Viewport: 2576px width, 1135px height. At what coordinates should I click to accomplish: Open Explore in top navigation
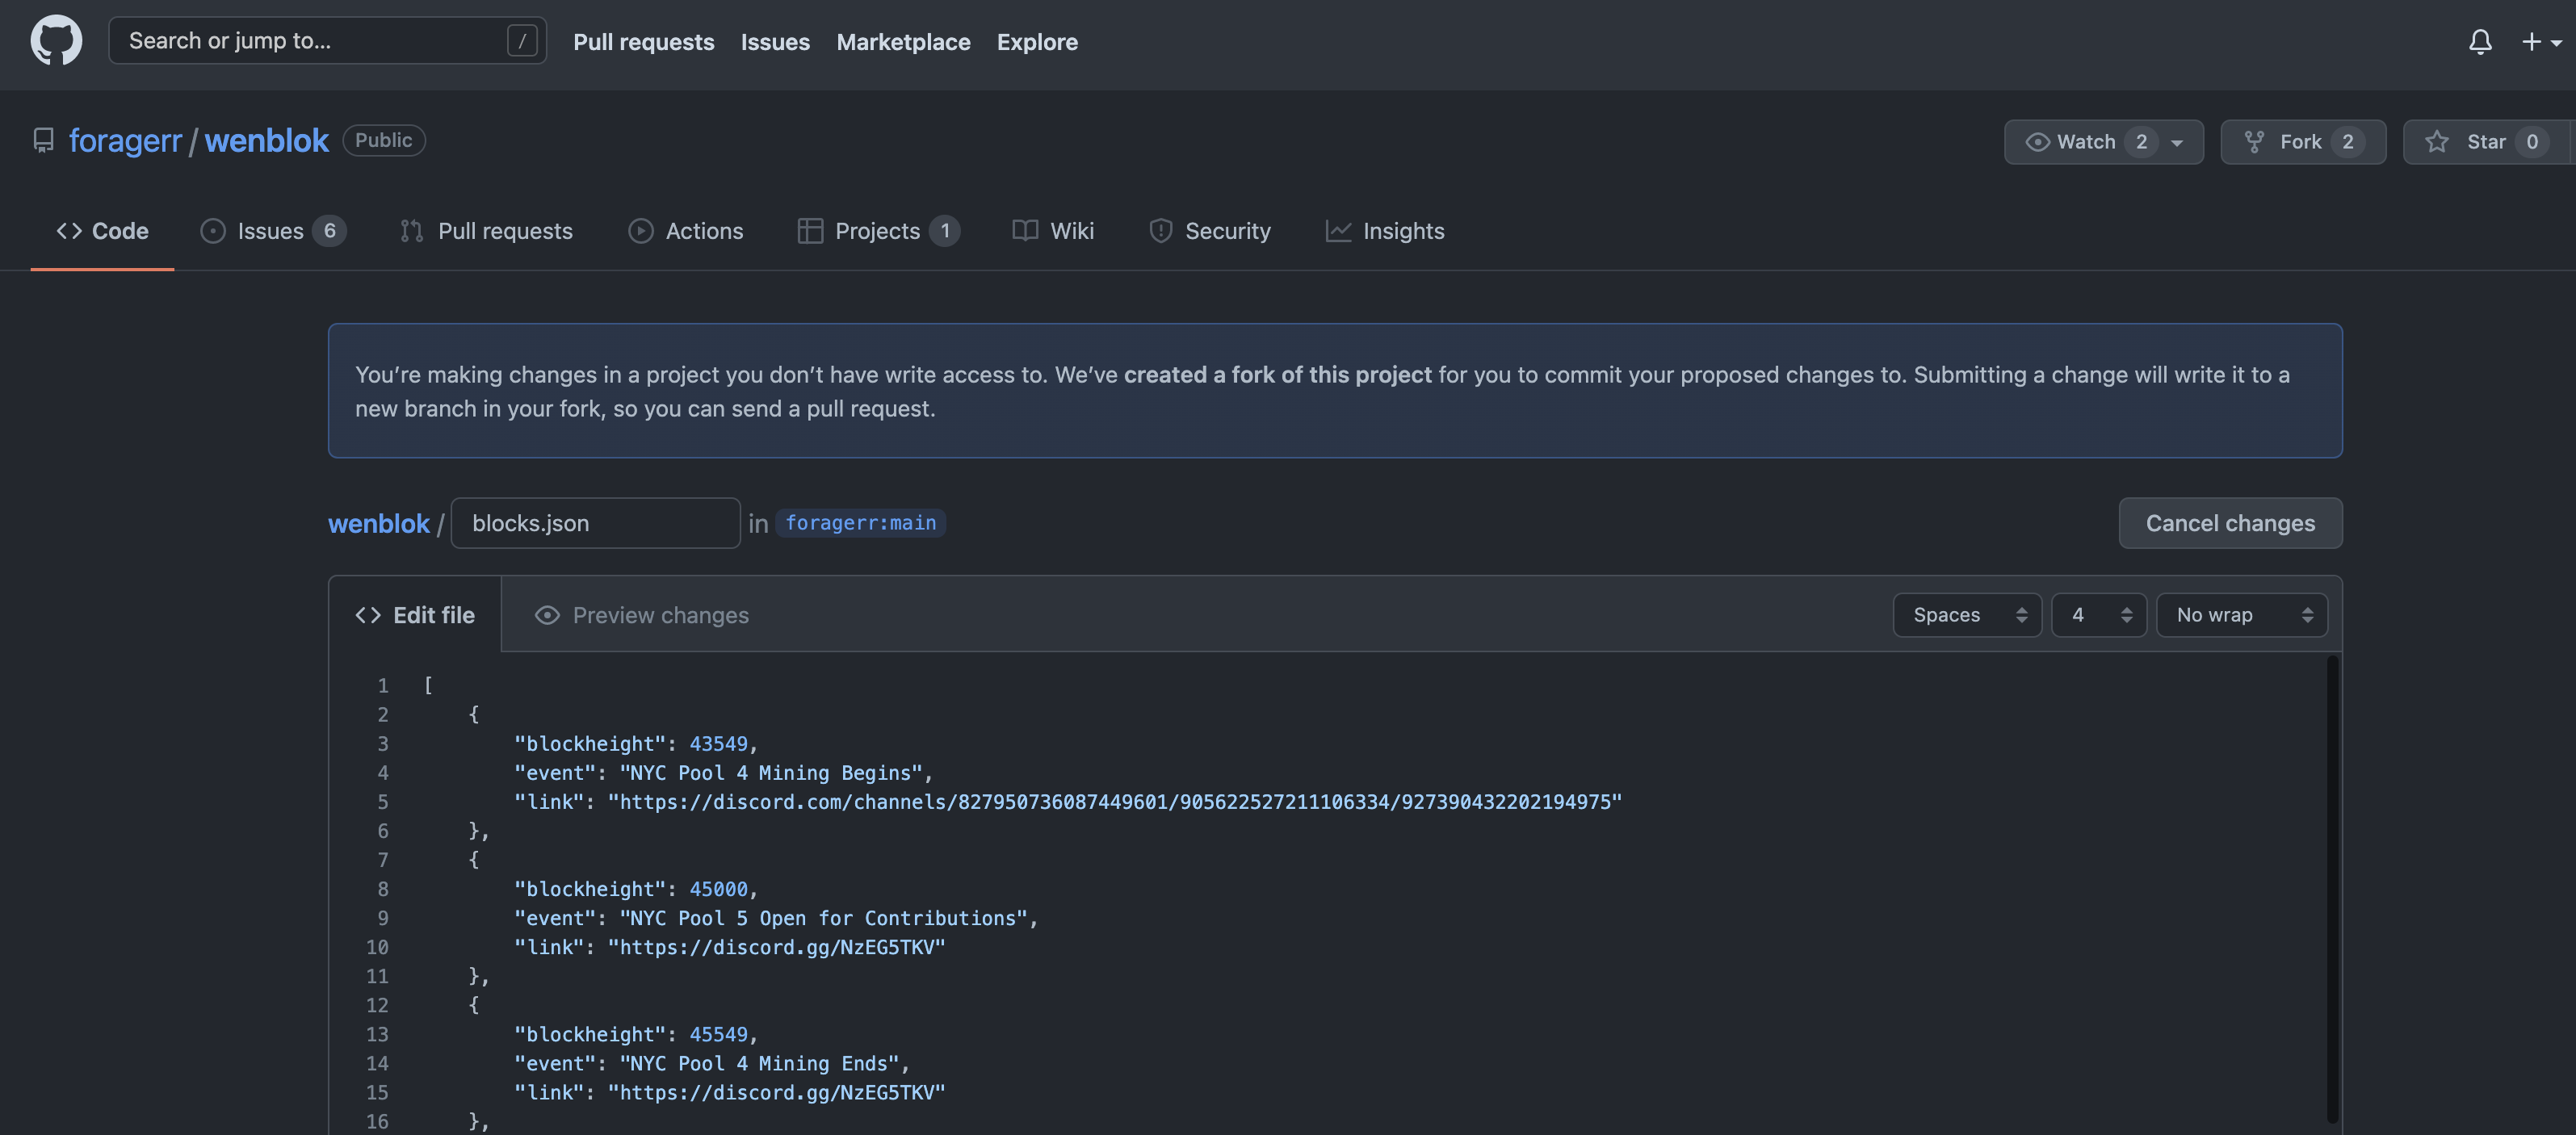[1037, 42]
